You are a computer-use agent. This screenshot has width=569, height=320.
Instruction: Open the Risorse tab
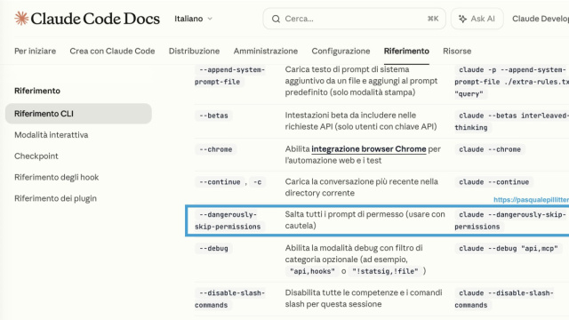tap(457, 52)
